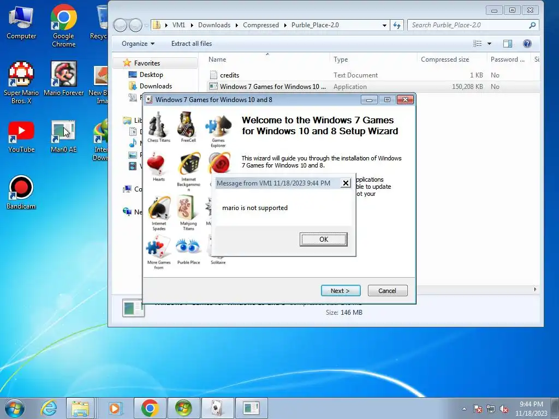Open the view options dropdown arrow
Viewport: 559px width, 419px height.
[x=489, y=44]
